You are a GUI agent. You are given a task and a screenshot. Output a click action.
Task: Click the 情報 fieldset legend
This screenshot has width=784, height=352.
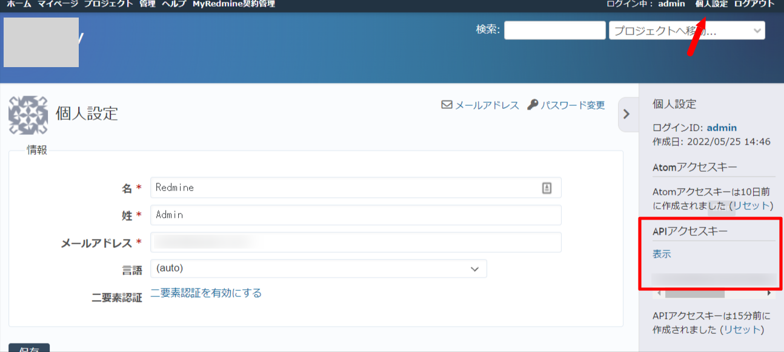pyautogui.click(x=37, y=151)
